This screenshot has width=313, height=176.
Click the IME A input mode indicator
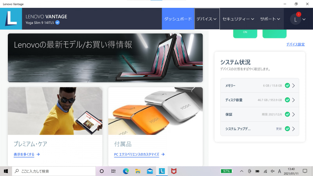click(x=279, y=171)
